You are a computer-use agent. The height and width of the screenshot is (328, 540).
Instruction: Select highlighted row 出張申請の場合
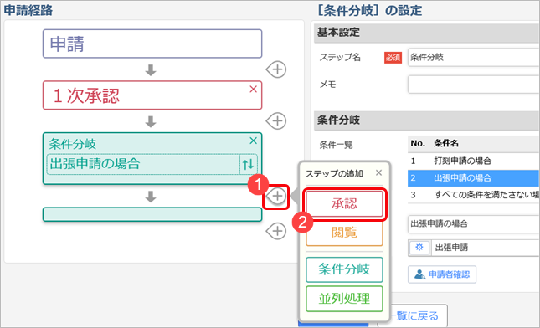tap(474, 178)
